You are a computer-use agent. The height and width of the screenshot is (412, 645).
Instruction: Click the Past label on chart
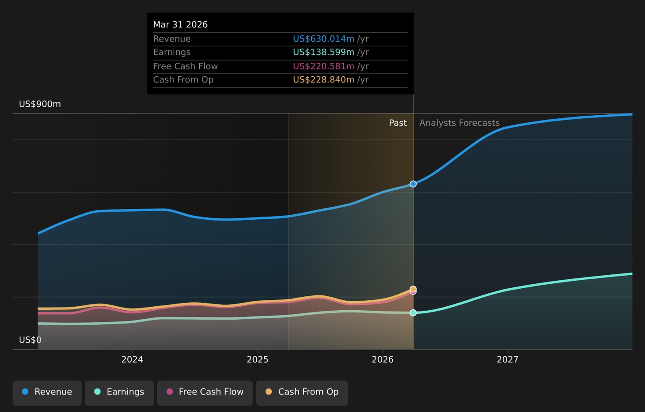(x=398, y=123)
